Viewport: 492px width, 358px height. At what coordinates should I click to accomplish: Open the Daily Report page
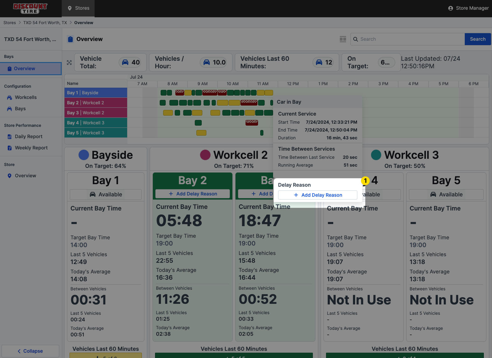pyautogui.click(x=28, y=137)
